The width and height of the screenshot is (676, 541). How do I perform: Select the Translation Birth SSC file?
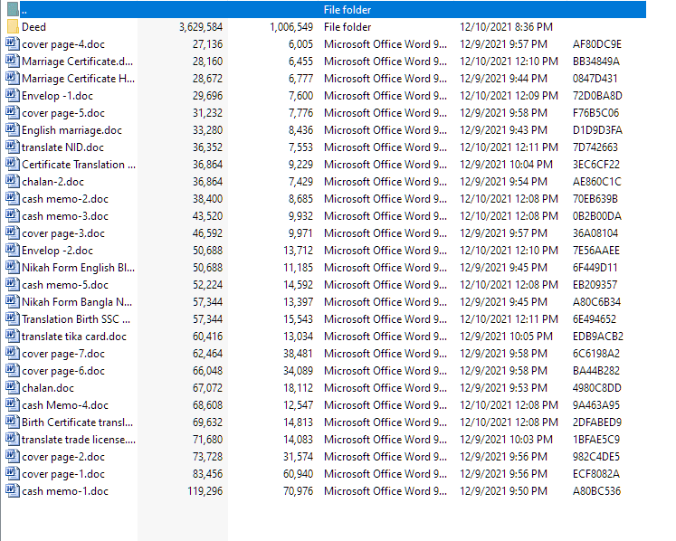click(76, 319)
